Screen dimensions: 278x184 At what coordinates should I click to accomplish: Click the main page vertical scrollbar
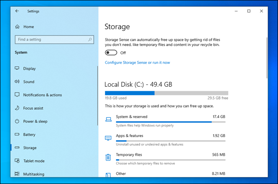[x=267, y=58]
